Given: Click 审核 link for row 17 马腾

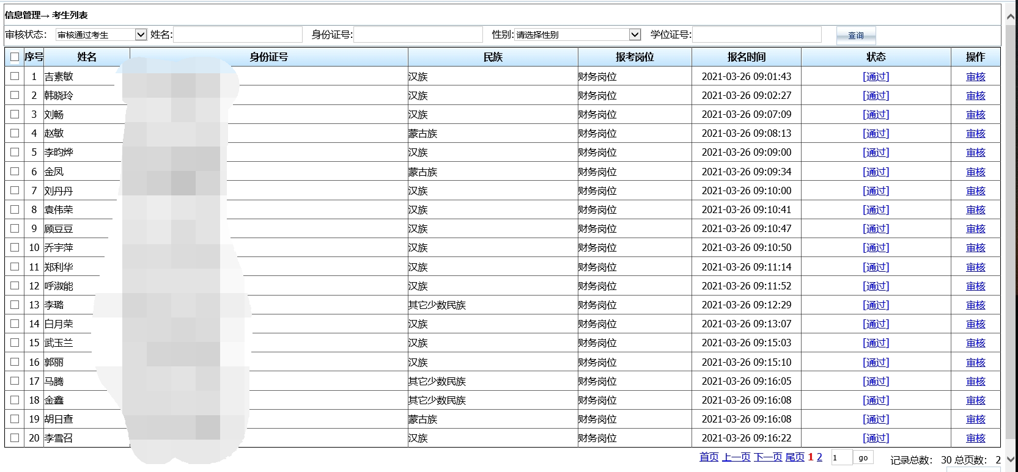Looking at the screenshot, I should pyautogui.click(x=975, y=381).
